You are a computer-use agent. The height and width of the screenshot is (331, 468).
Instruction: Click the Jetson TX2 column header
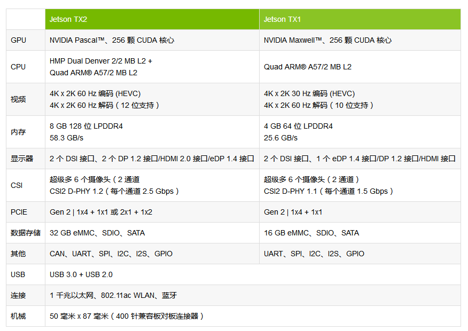tap(152, 19)
